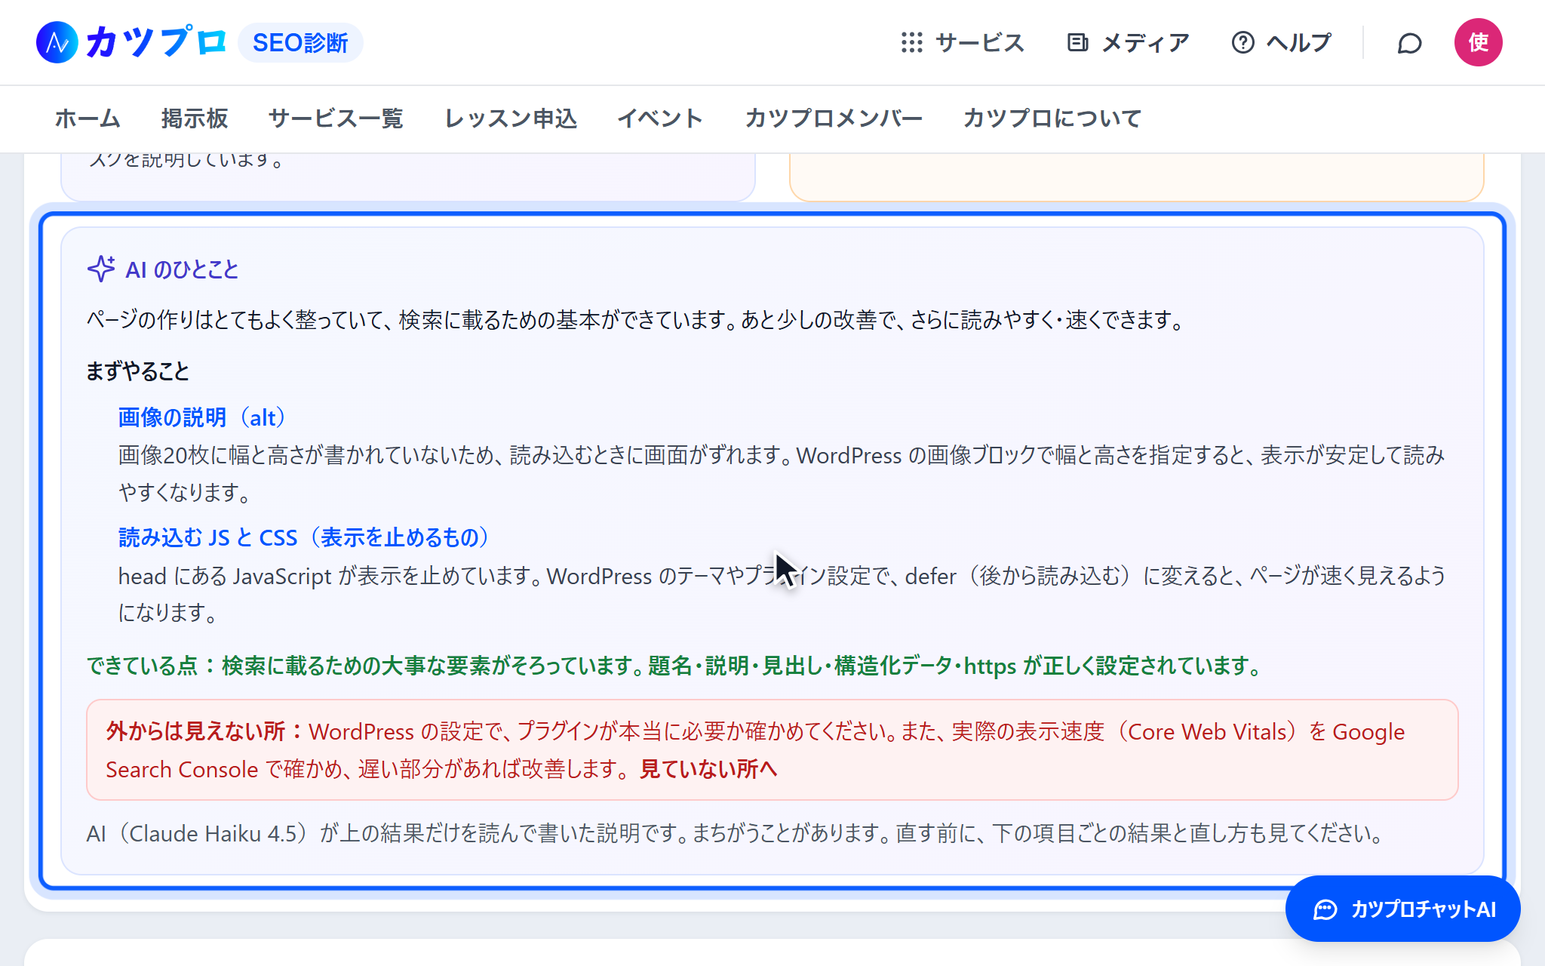Click the AI sparkle icon beside AI のひとこと
The image size is (1545, 966).
click(101, 269)
